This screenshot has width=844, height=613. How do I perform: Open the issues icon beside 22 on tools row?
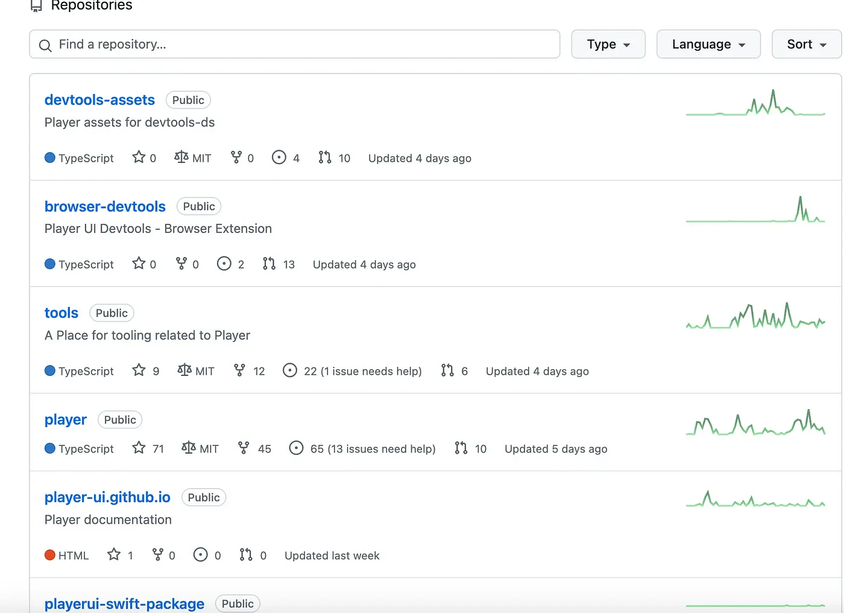click(289, 370)
